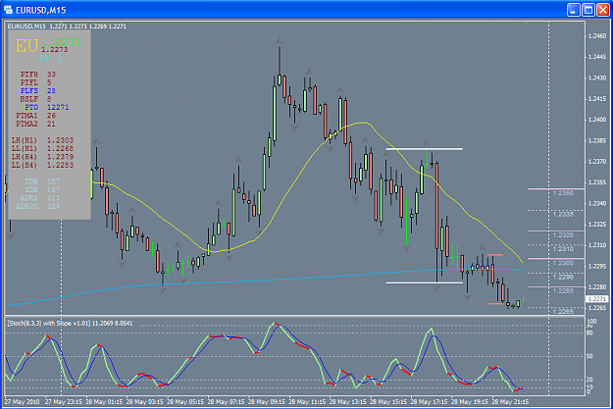Click the 1.2385 price axis label
The height and width of the screenshot is (409, 613).
tap(597, 140)
